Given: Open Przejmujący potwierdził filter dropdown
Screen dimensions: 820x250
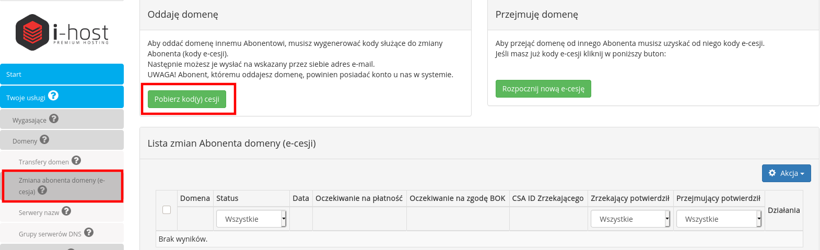Looking at the screenshot, I should (719, 219).
